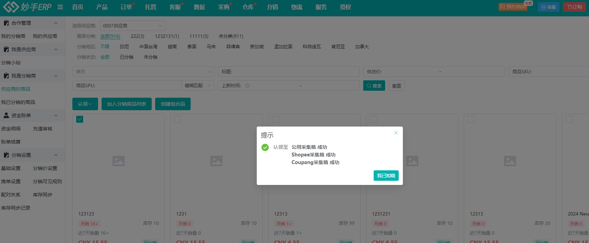Click into the 标题 input field
The width and height of the screenshot is (589, 243).
point(289,72)
